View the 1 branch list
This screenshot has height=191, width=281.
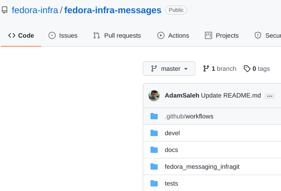click(220, 69)
